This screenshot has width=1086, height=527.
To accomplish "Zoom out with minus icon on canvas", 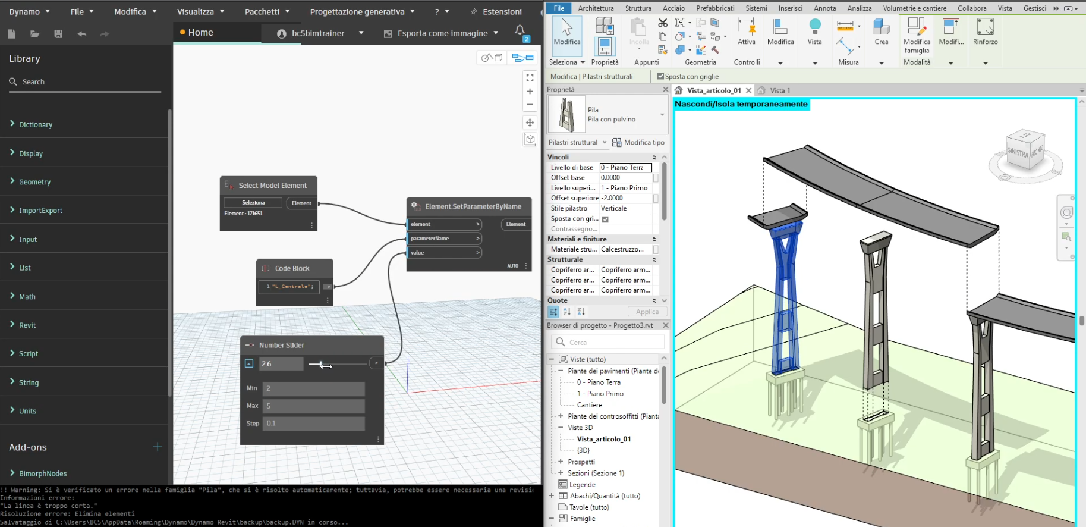I will click(530, 104).
